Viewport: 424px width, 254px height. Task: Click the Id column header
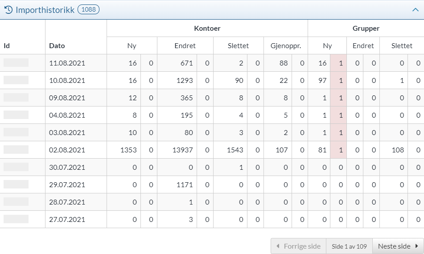tap(7, 45)
